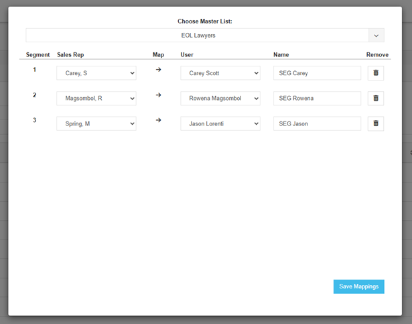Expand the Rowena Magsombol user dropdown

pyautogui.click(x=220, y=99)
